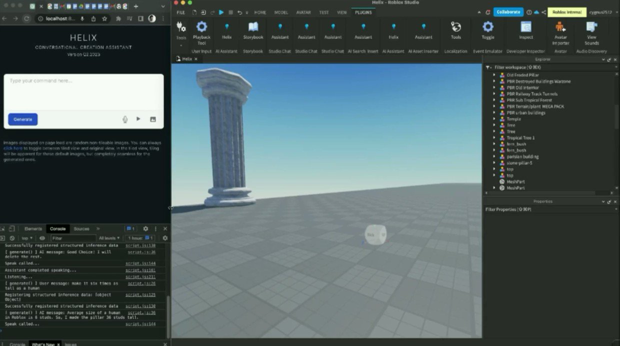Image resolution: width=620 pixels, height=346 pixels.
Task: Click the 1 Issue badge in console
Action: click(139, 238)
